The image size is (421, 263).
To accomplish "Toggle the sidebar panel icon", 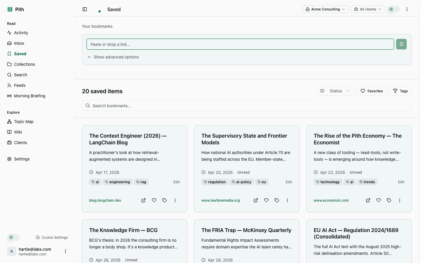I will pyautogui.click(x=85, y=9).
